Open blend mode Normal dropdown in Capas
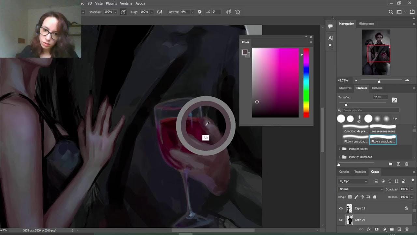This screenshot has height=235, width=417. pyautogui.click(x=361, y=189)
